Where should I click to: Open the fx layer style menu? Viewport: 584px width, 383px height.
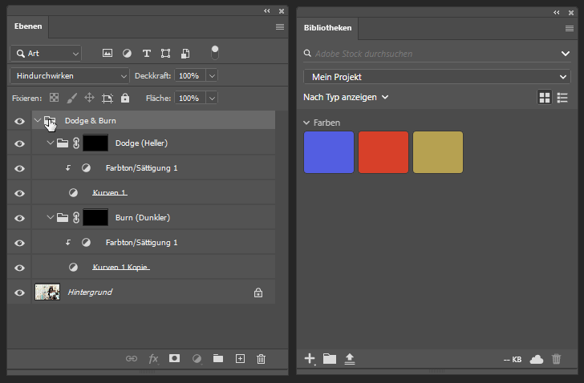click(x=153, y=360)
